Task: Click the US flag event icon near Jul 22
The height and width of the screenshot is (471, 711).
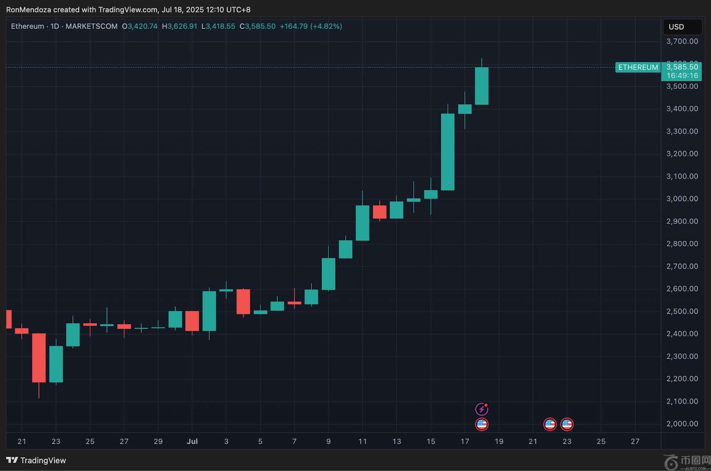Action: (x=550, y=424)
